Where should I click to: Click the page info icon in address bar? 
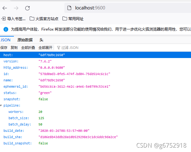(69, 8)
